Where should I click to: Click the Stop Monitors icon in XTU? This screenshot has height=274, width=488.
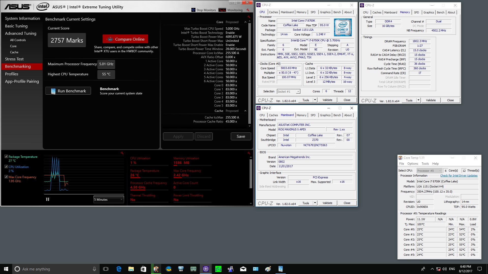pos(193,10)
